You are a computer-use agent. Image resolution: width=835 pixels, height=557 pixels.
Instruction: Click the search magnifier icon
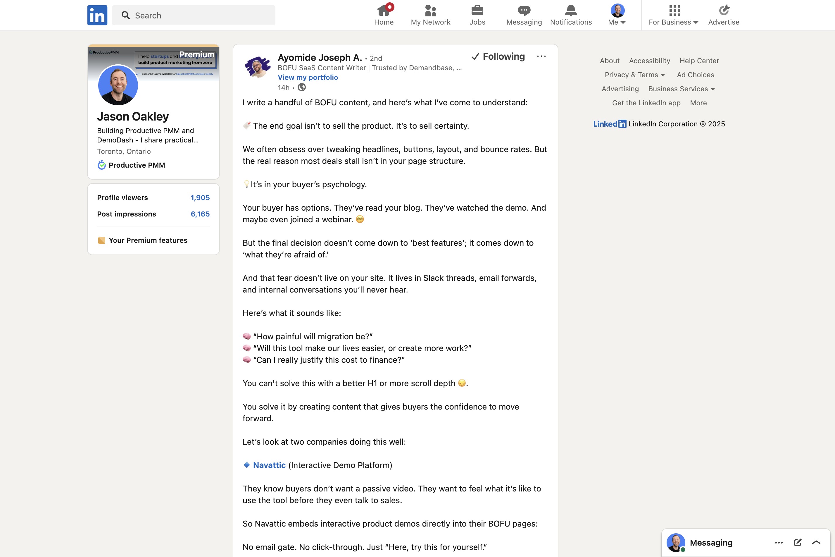125,15
